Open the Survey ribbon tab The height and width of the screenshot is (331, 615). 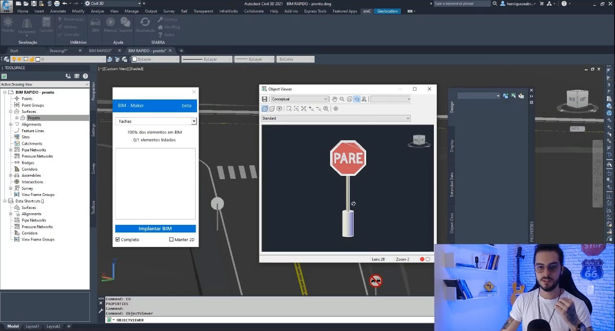(x=169, y=11)
